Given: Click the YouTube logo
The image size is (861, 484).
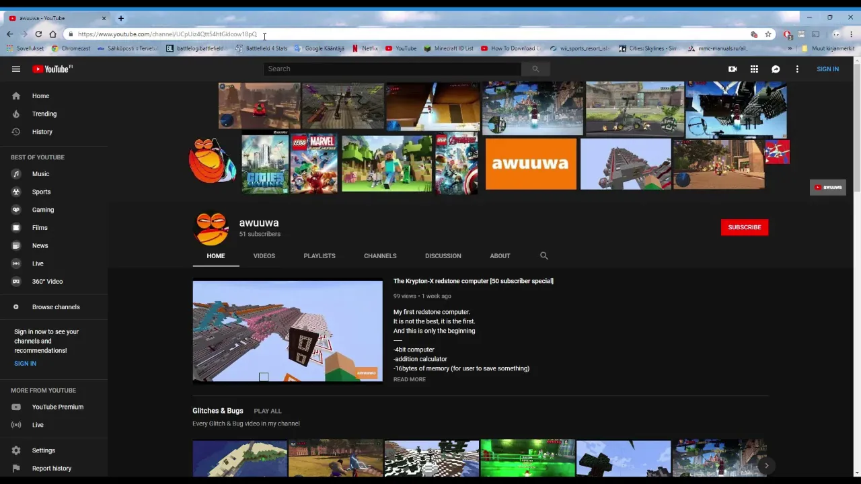Looking at the screenshot, I should (x=52, y=69).
